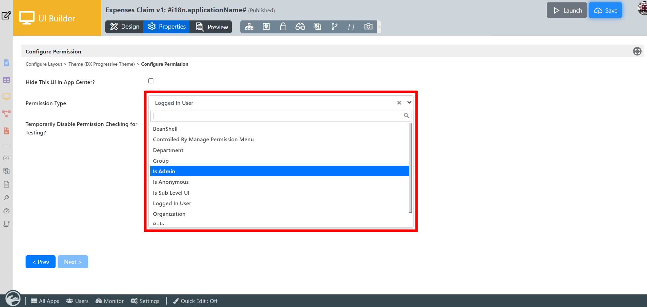Click the git branch version icon

tap(334, 27)
